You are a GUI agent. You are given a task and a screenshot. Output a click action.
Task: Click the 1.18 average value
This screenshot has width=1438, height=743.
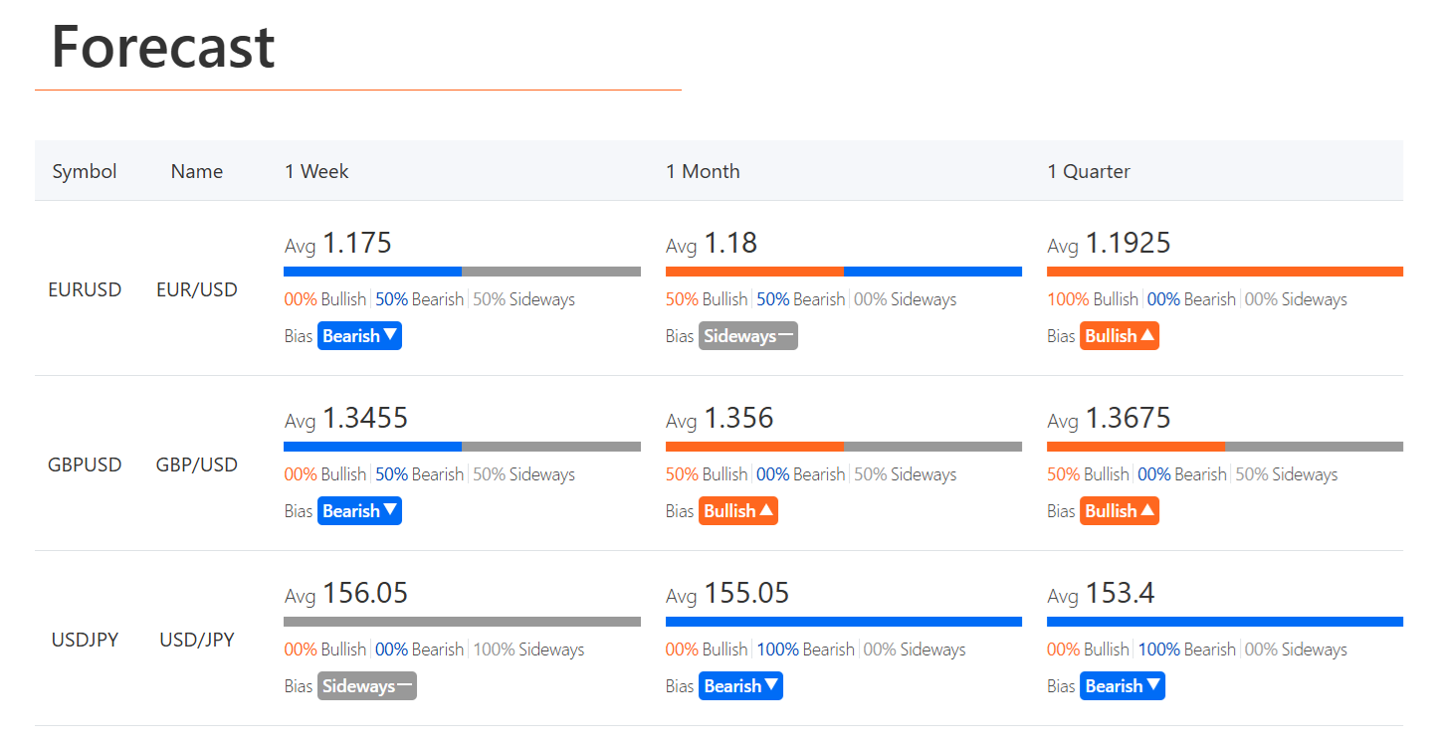[730, 243]
